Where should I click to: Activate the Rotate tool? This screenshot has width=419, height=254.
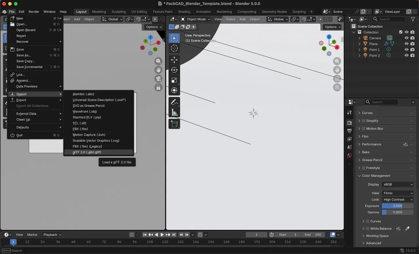(174, 70)
